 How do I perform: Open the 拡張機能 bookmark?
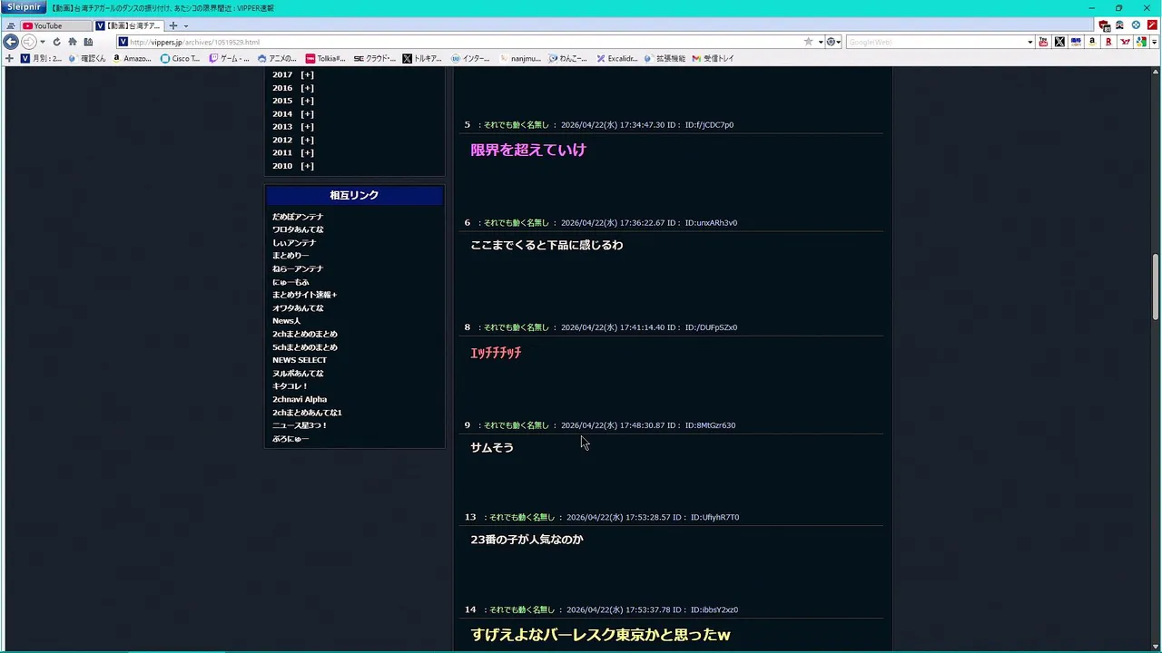(x=665, y=58)
